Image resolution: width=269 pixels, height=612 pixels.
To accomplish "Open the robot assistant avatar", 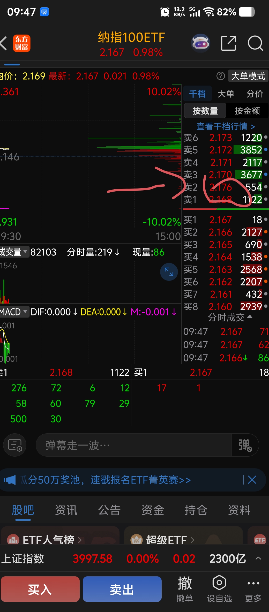I will point(200,43).
